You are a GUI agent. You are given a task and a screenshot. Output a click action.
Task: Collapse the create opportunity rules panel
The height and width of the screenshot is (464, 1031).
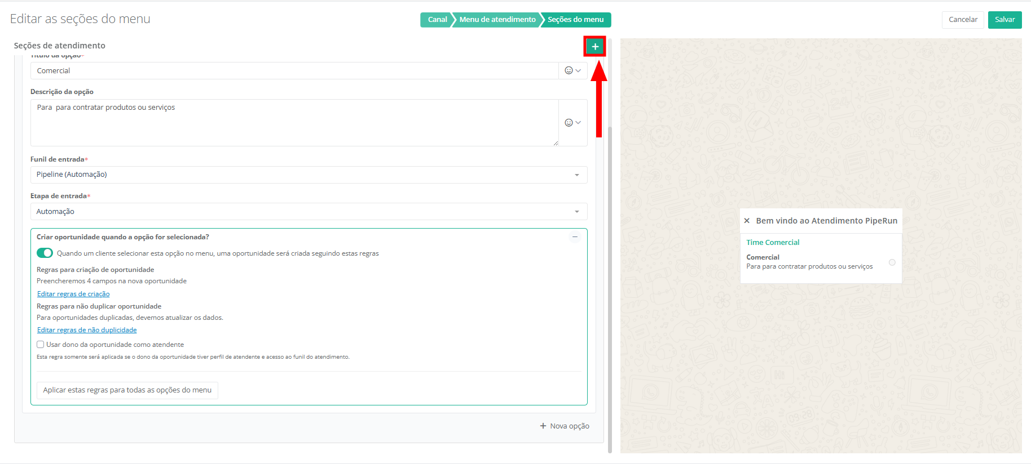[x=575, y=237]
